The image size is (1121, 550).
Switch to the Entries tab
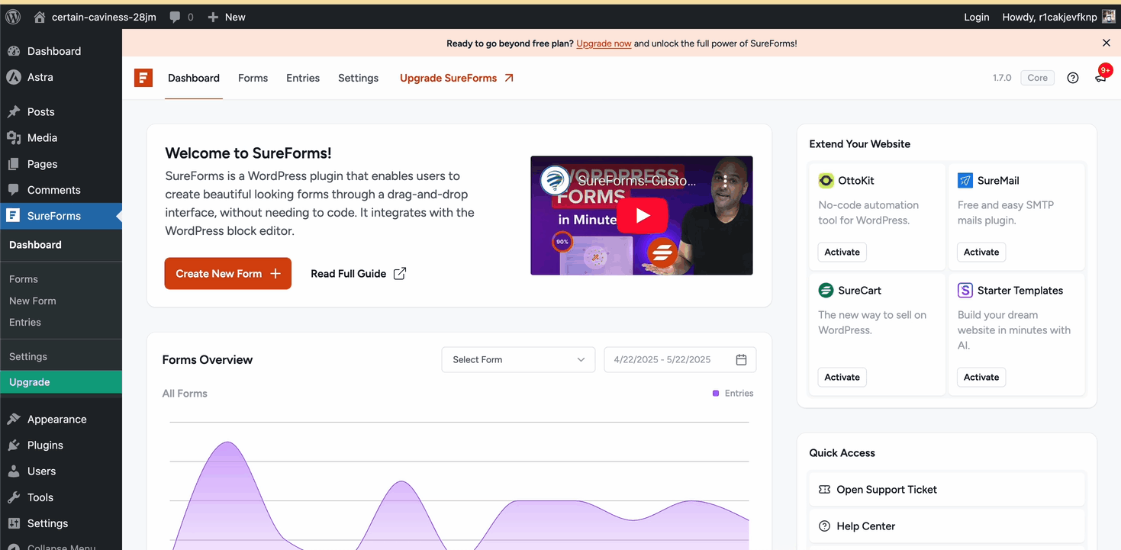tap(303, 77)
